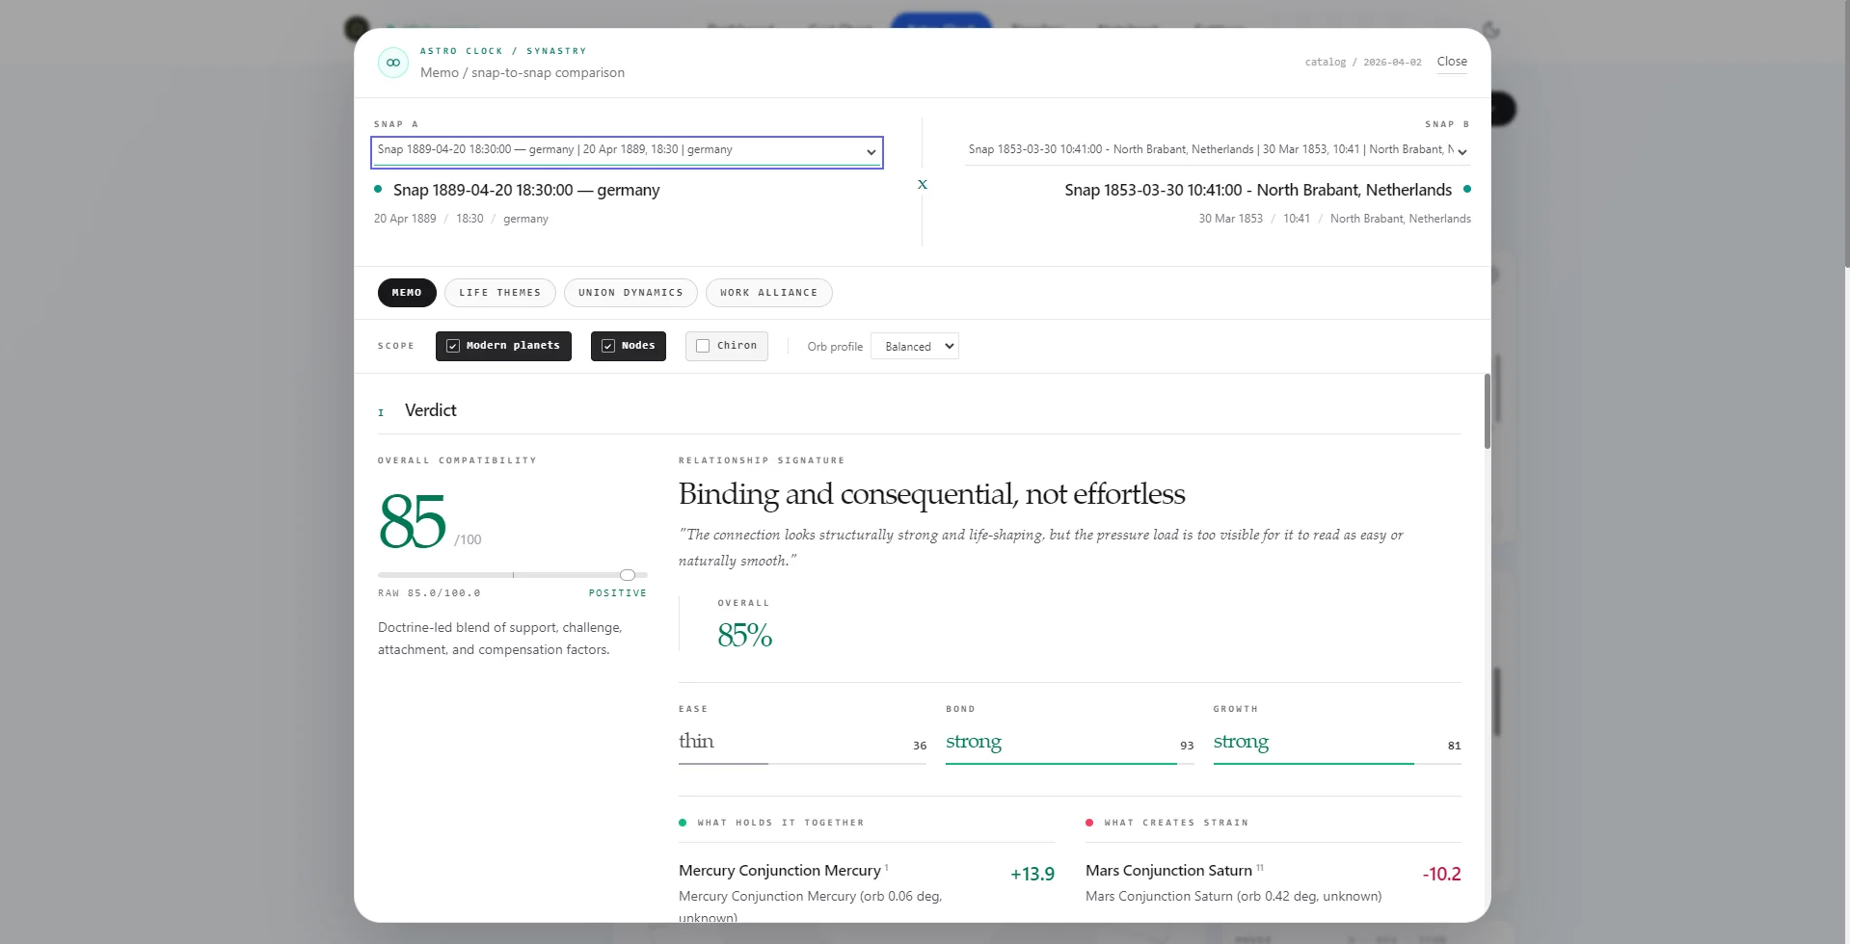
Task: Switch to the Work Alliance tab
Action: pos(768,293)
